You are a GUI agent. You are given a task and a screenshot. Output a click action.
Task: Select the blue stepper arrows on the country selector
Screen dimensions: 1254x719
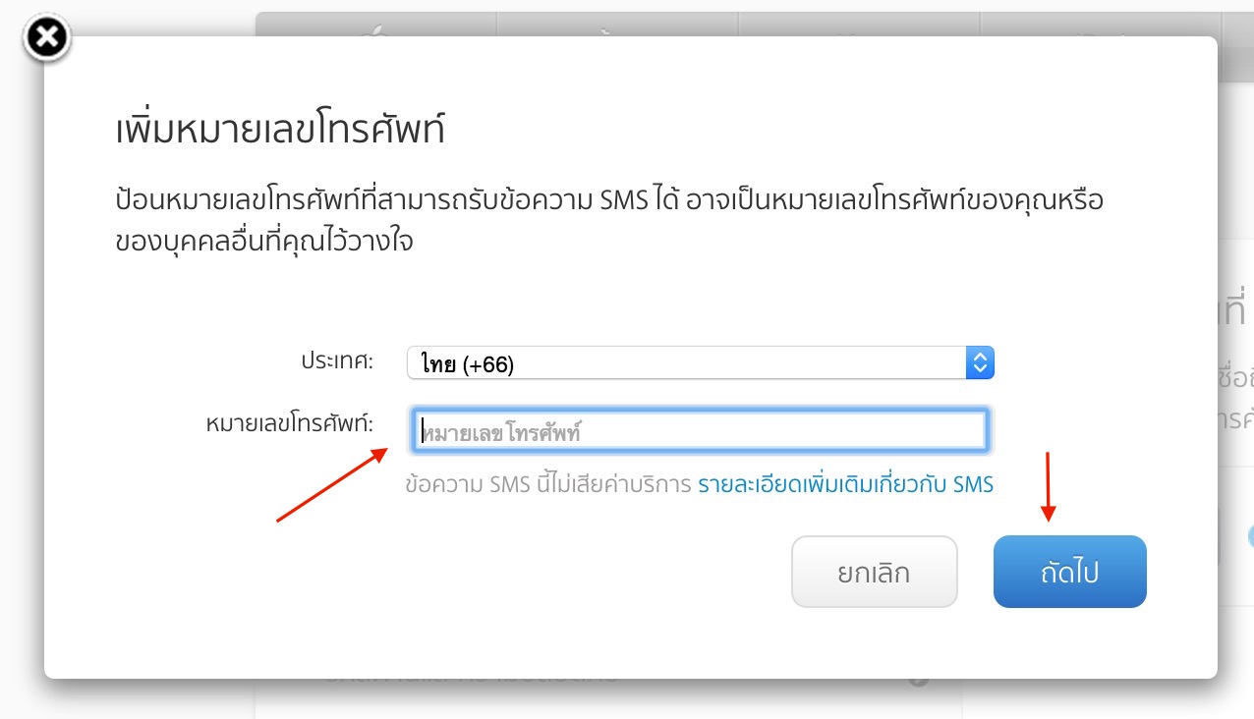(x=979, y=361)
